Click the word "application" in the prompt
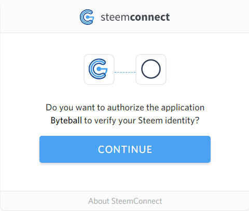This screenshot has height=211, width=249. click(183, 108)
